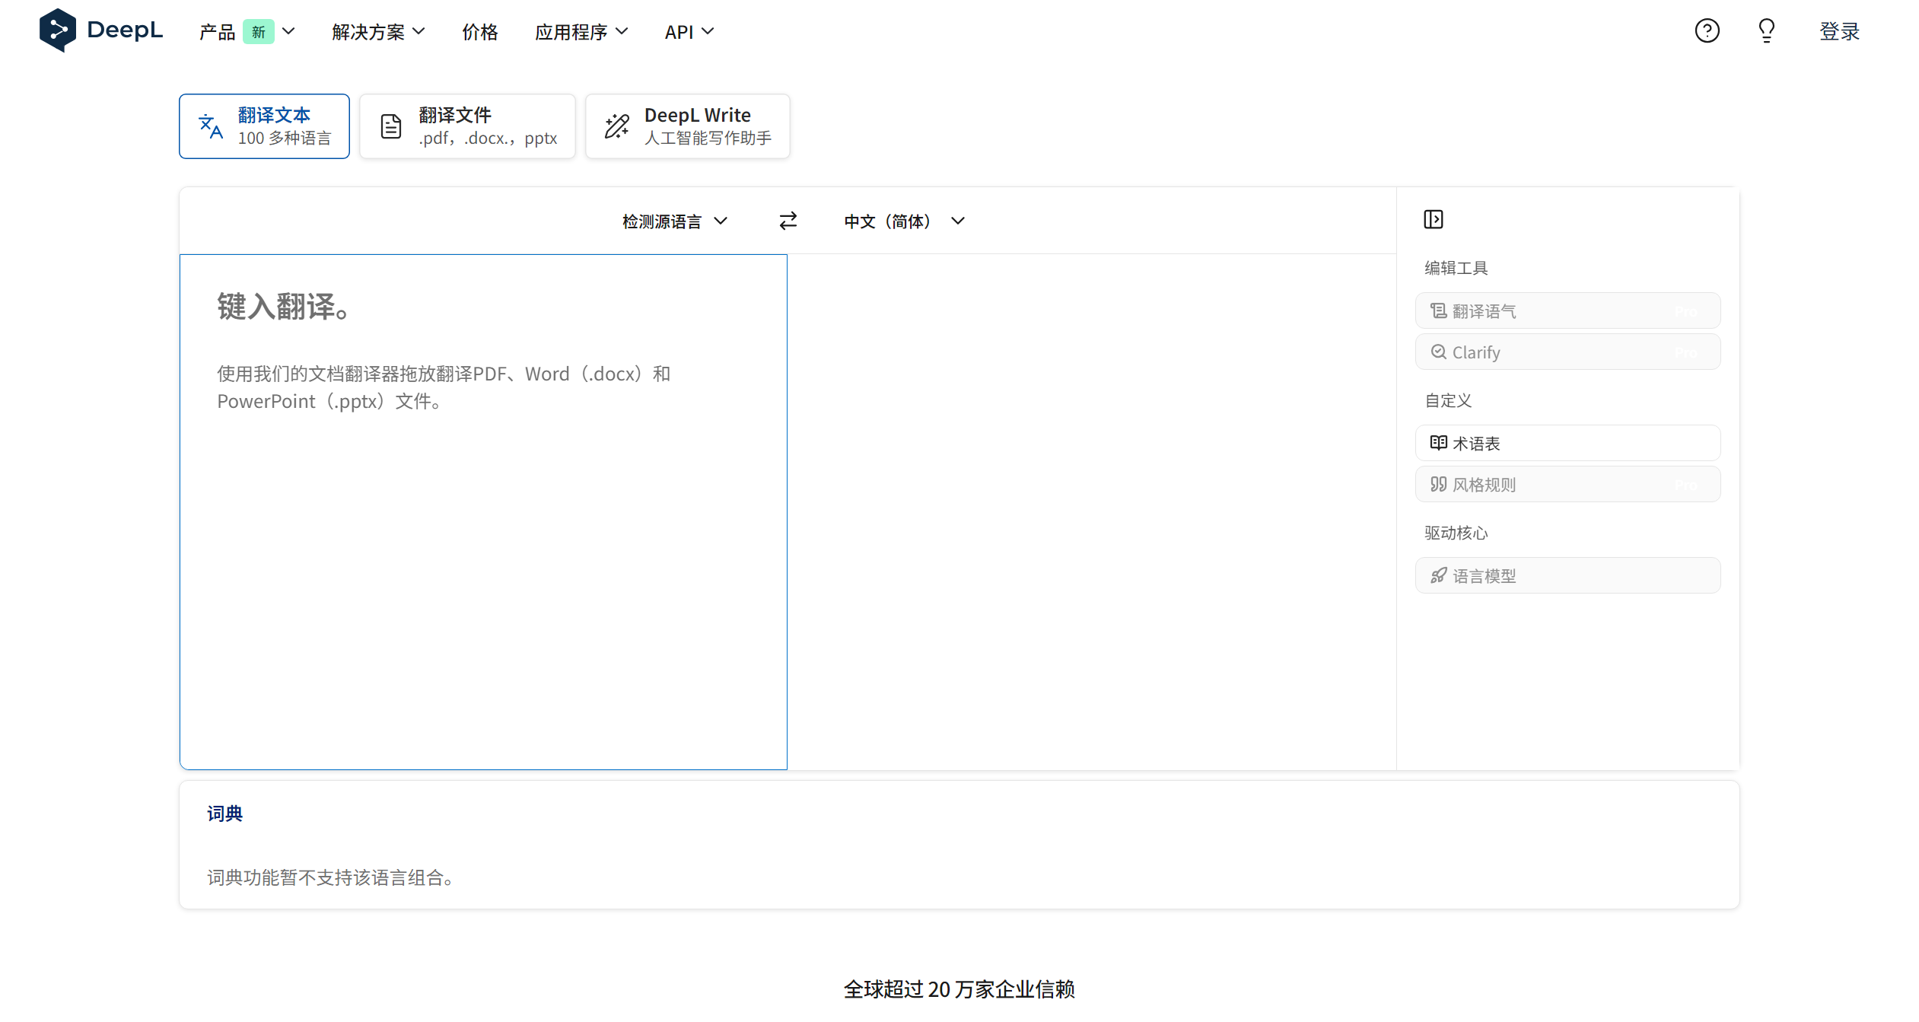The image size is (1919, 1022).
Task: Click the 登录 login button
Action: click(x=1839, y=31)
